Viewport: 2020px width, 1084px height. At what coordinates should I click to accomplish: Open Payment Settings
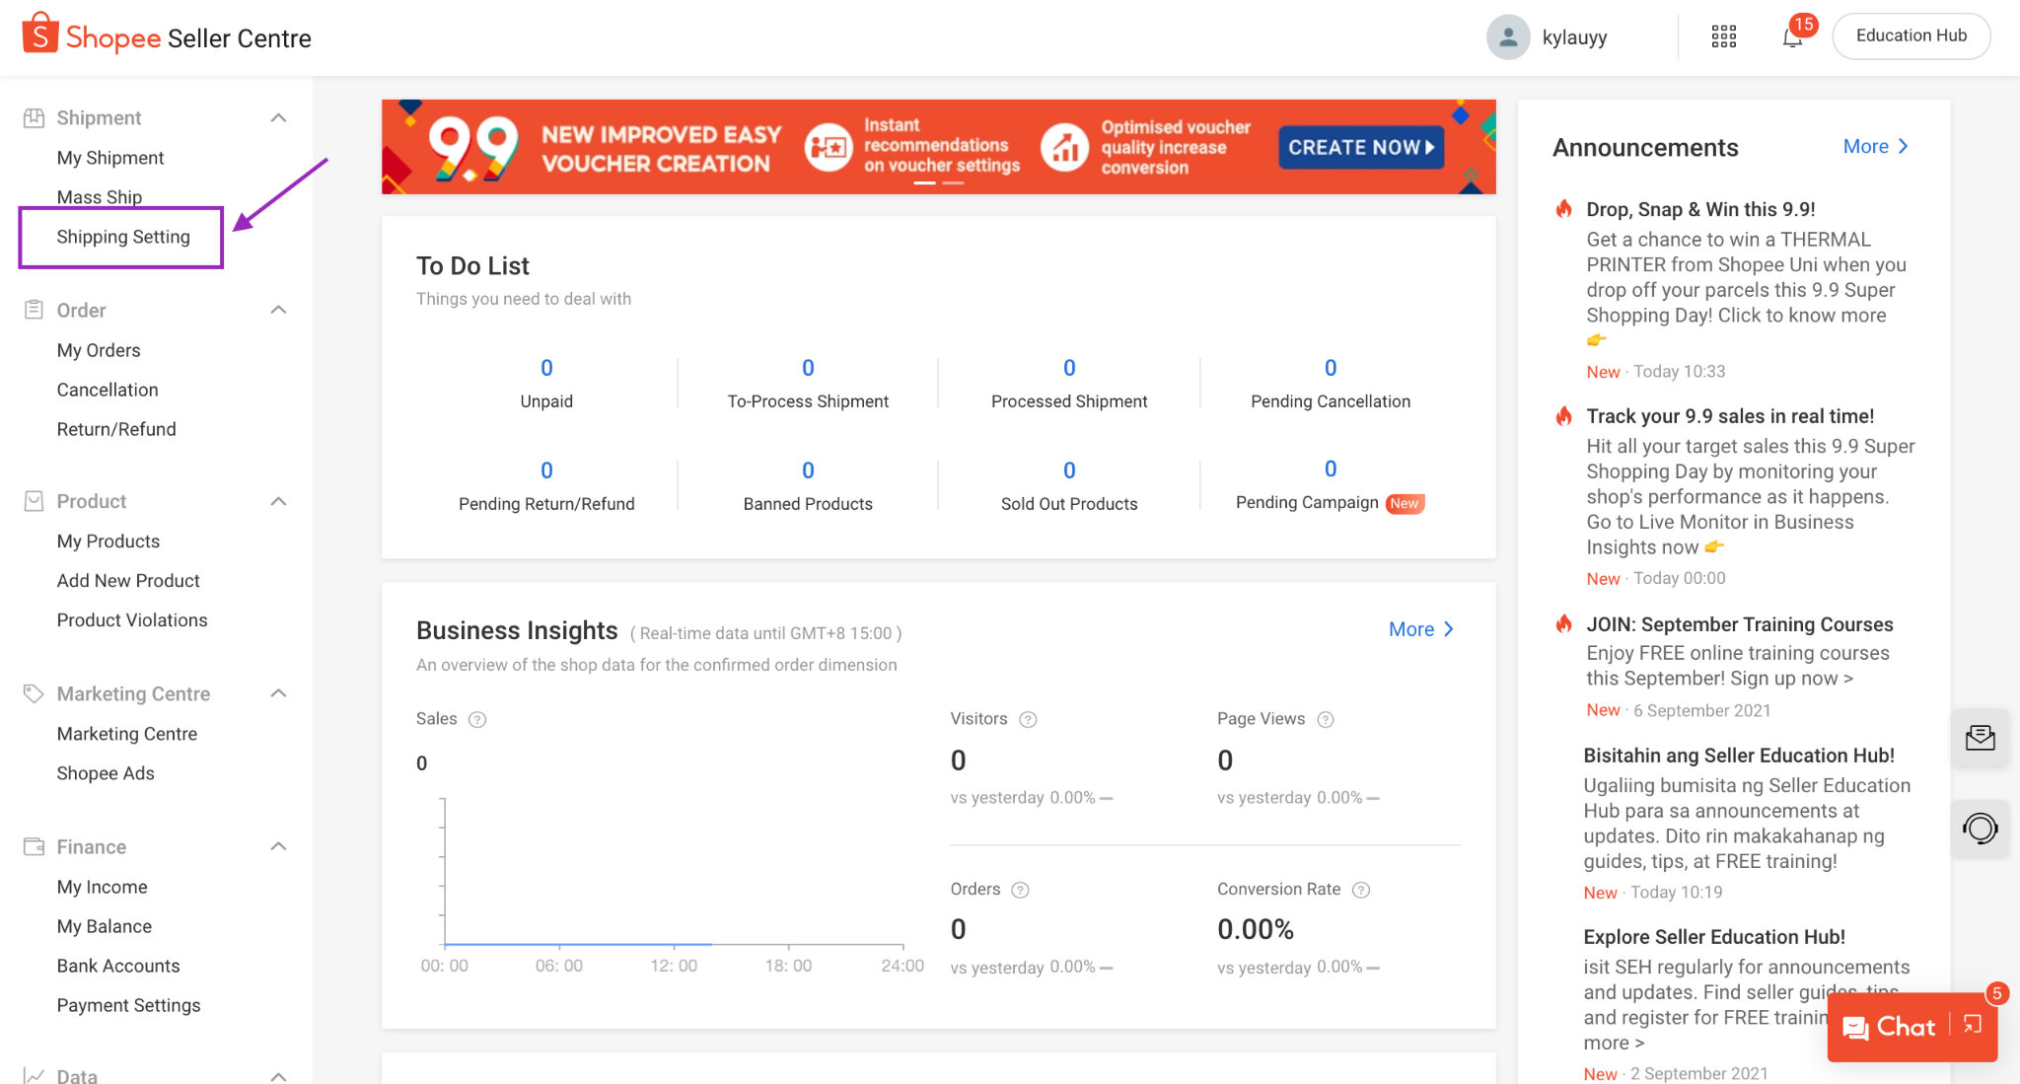click(x=128, y=1005)
